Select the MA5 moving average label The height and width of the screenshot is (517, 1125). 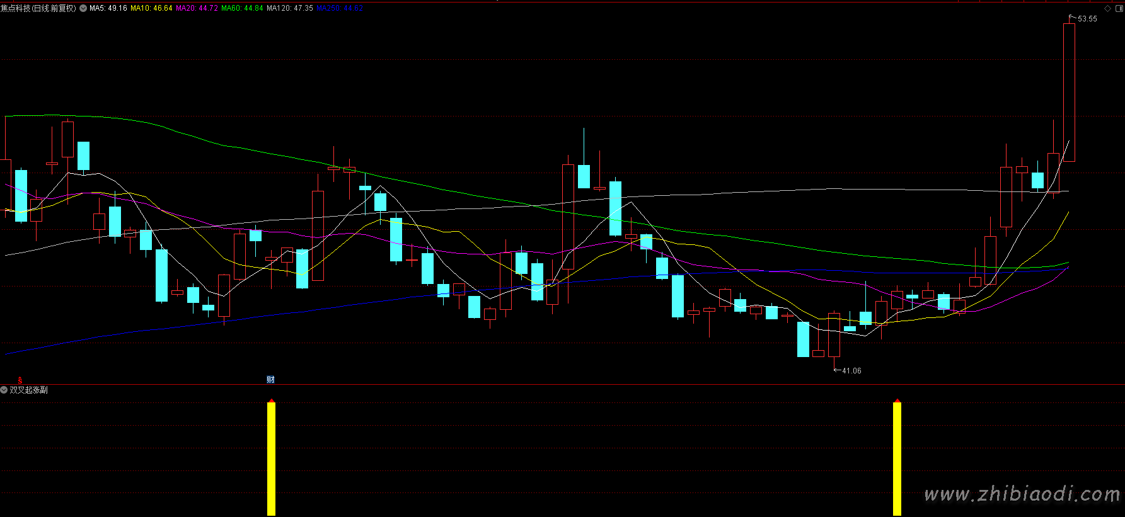coord(108,8)
